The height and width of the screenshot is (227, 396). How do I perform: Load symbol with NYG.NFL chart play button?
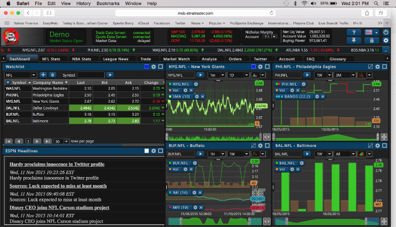(200, 75)
